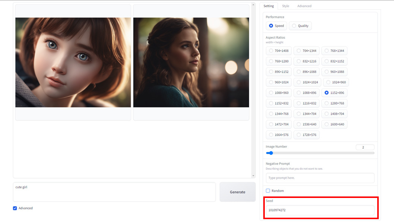Screen dimensions: 394x224
Task: Choose 1280×768 aspect ratio
Action: [334, 103]
